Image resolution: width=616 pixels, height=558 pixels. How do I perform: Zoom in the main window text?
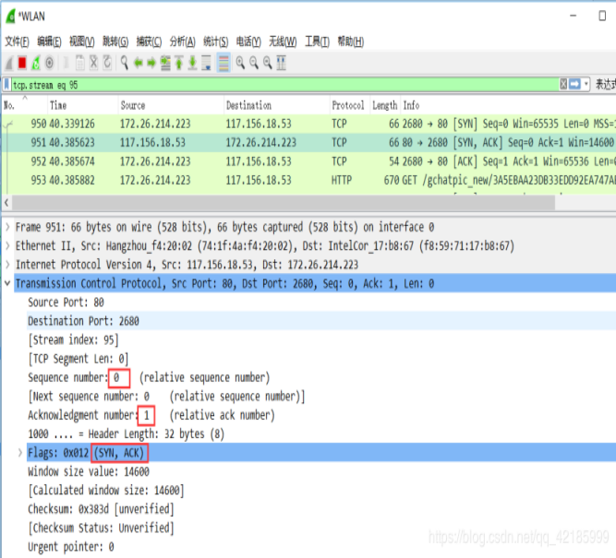[240, 63]
